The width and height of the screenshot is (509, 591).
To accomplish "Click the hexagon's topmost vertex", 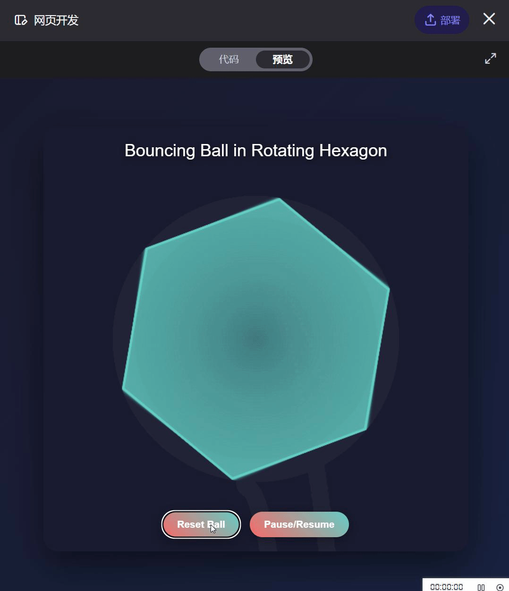I will pos(279,200).
